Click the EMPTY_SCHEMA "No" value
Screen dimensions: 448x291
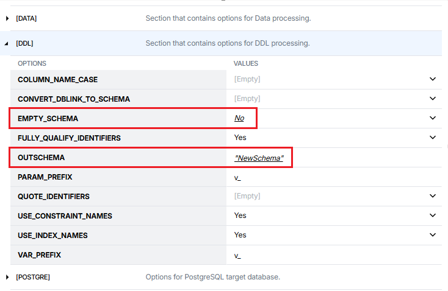coord(239,118)
